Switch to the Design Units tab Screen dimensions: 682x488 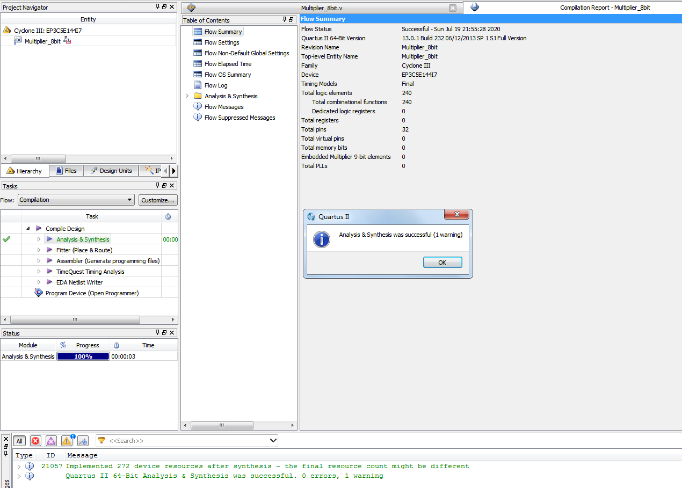tap(111, 171)
